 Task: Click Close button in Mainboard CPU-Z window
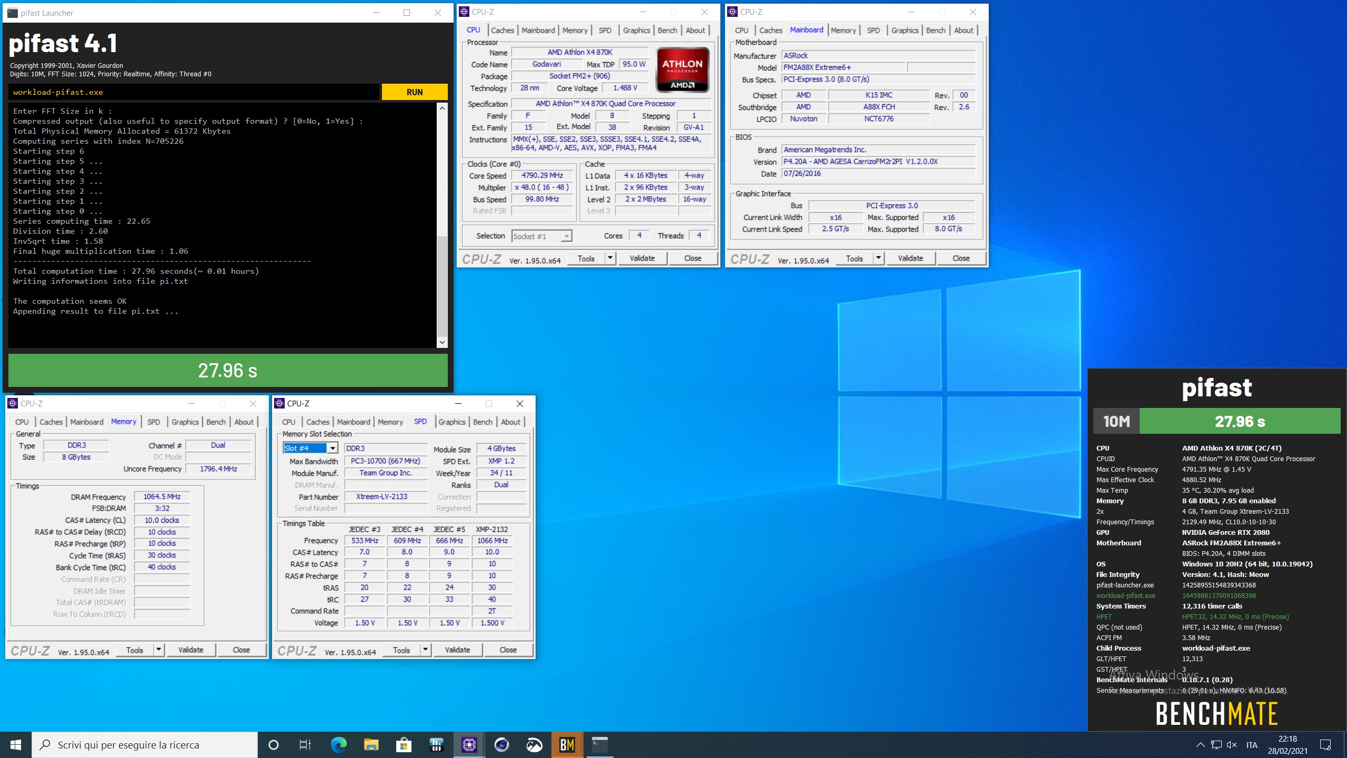(x=961, y=258)
